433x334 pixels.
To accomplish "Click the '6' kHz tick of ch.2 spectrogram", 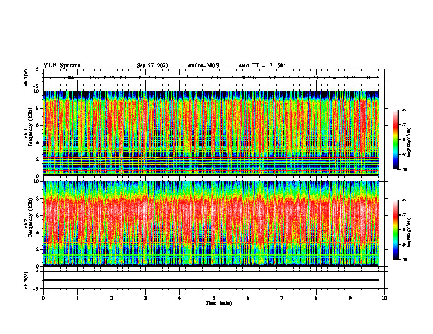I will [x=38, y=216].
